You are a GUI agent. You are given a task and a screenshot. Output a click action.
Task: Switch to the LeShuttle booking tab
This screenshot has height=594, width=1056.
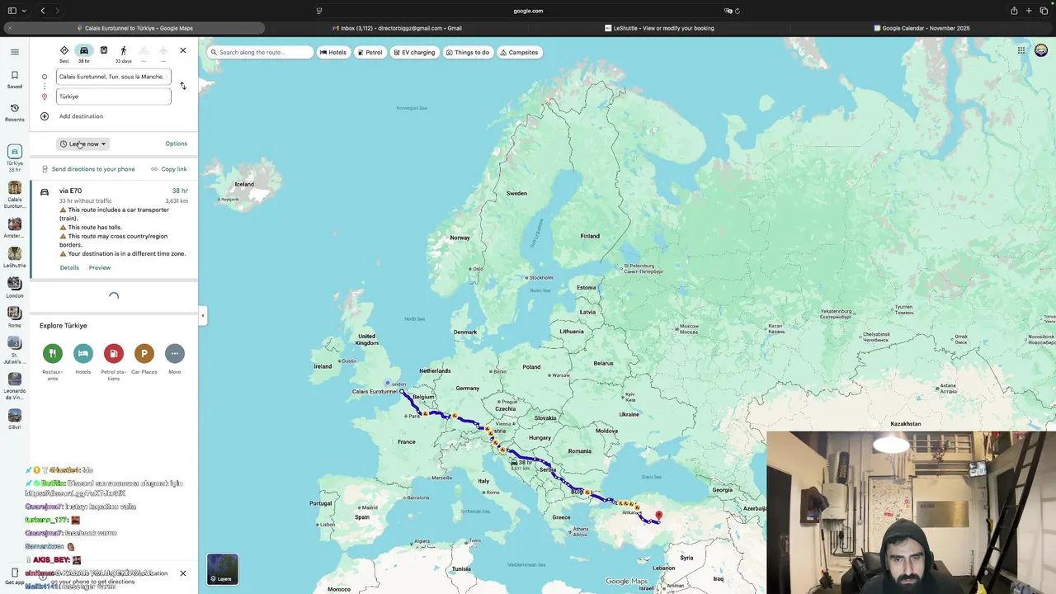pyautogui.click(x=660, y=28)
